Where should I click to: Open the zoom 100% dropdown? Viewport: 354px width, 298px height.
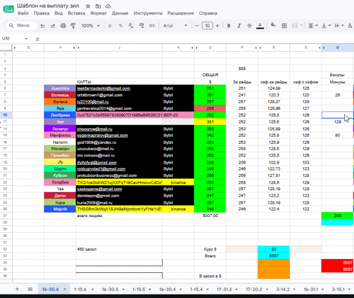[x=90, y=26]
